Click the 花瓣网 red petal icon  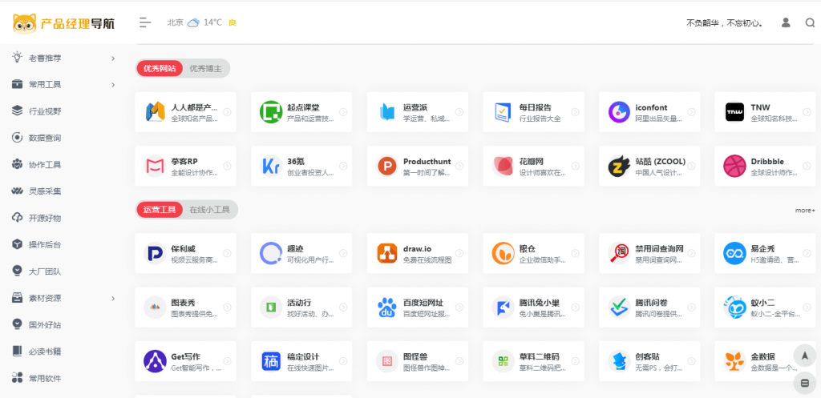tap(504, 166)
